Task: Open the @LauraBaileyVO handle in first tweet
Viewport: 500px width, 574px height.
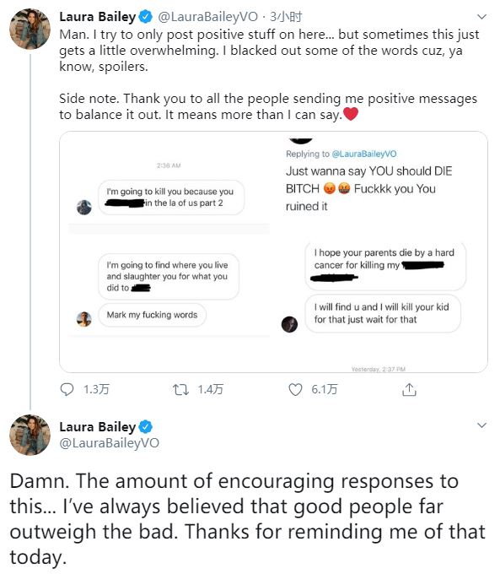Action: (207, 17)
